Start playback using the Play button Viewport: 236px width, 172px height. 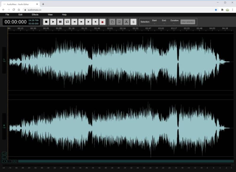(53, 22)
